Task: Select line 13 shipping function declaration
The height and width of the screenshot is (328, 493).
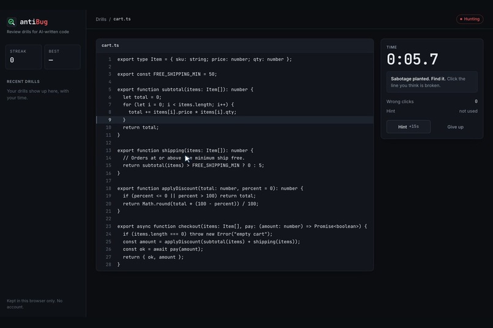Action: (x=234, y=150)
